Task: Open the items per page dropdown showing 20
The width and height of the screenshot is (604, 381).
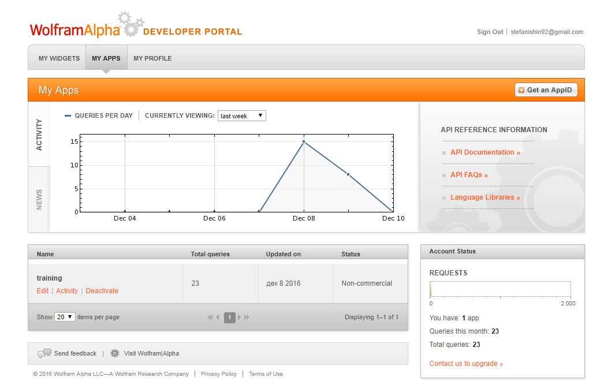Action: (x=65, y=317)
